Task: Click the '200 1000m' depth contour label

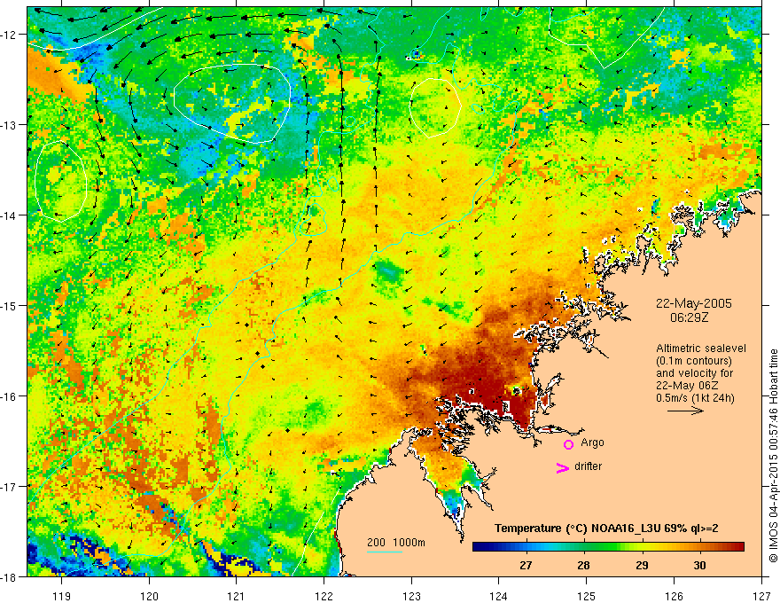Action: (x=396, y=543)
